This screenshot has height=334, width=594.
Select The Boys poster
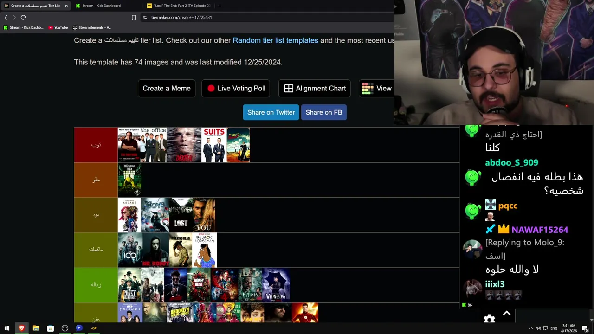(x=155, y=215)
